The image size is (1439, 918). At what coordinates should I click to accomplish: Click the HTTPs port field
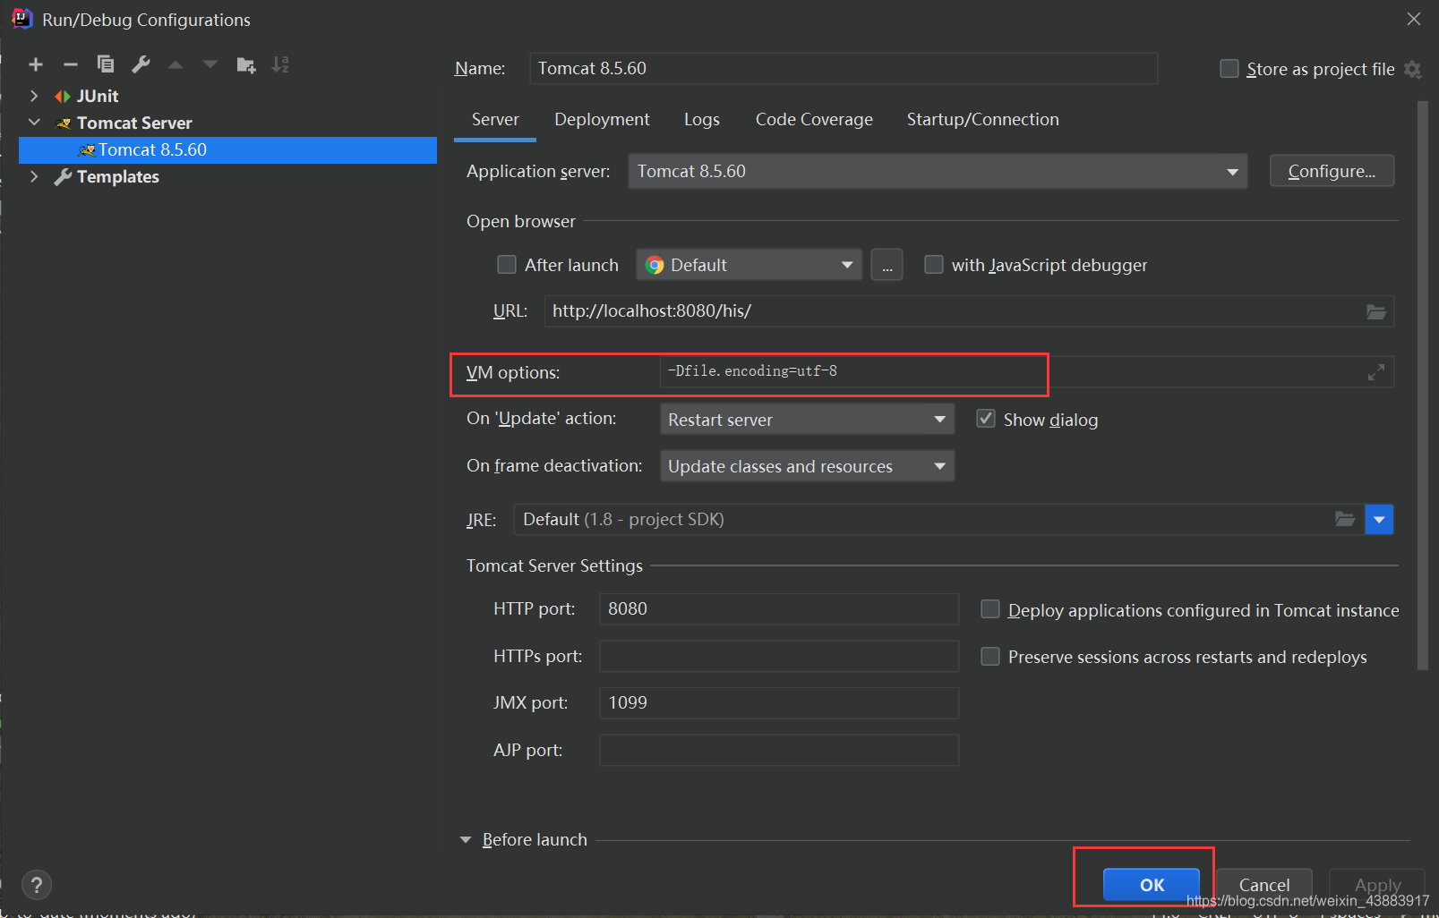click(779, 656)
